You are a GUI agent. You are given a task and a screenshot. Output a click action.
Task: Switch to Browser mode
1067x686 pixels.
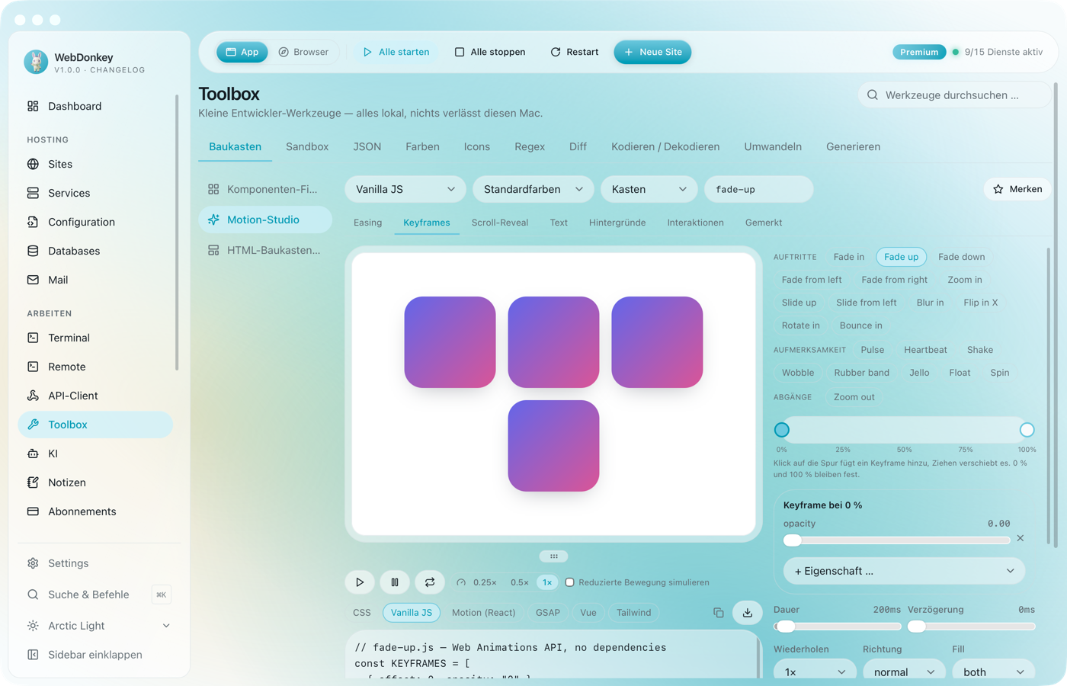(303, 52)
